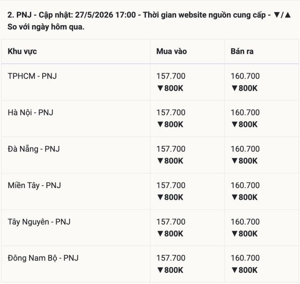This screenshot has height=284, width=300.
Task: Click the down arrow under Tây Nguyên buy price
Action: click(x=160, y=234)
